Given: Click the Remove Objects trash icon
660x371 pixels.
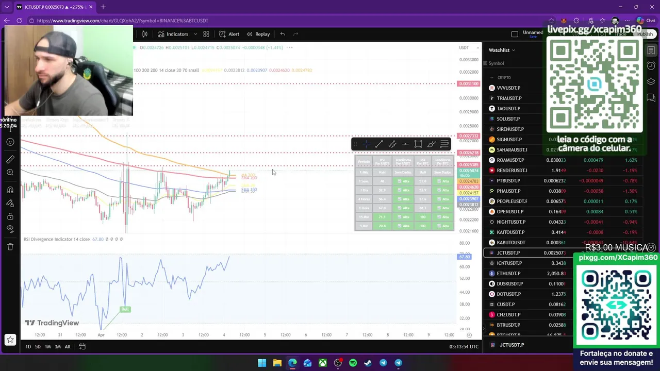Looking at the screenshot, I should point(10,247).
